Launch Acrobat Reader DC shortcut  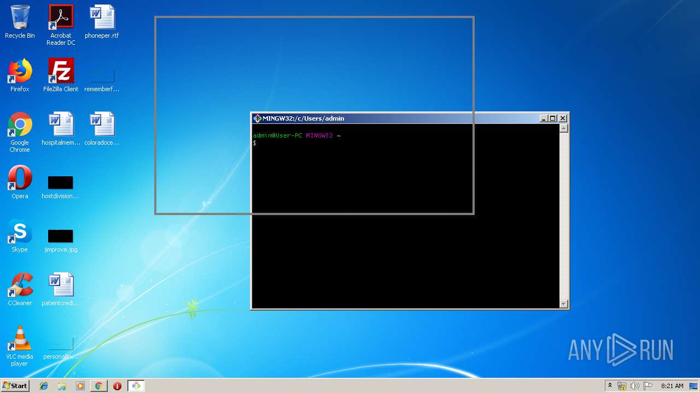pos(61,26)
